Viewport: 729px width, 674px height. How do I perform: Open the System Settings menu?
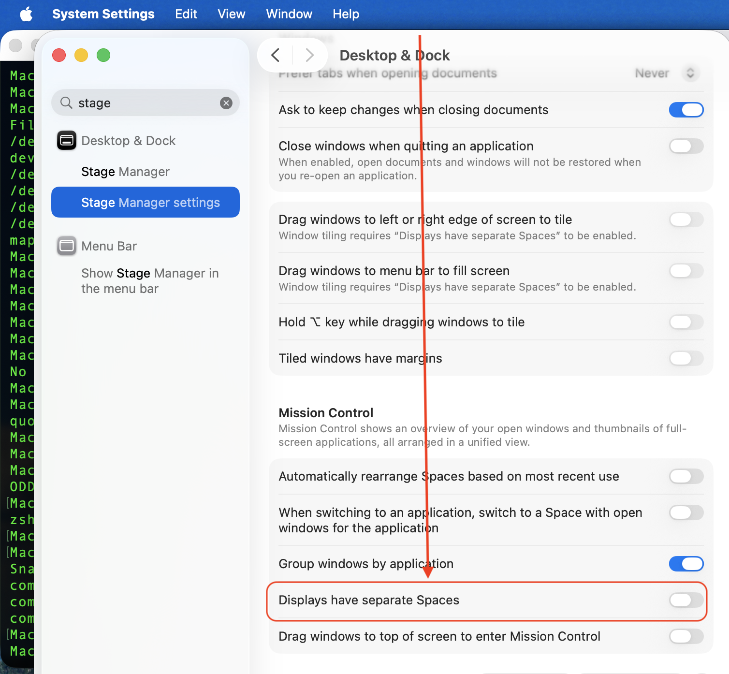point(103,14)
